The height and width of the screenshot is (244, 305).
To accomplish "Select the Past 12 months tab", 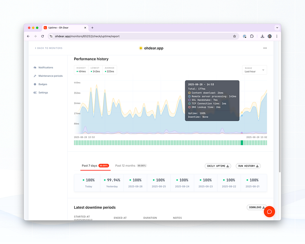I will pyautogui.click(x=131, y=166).
